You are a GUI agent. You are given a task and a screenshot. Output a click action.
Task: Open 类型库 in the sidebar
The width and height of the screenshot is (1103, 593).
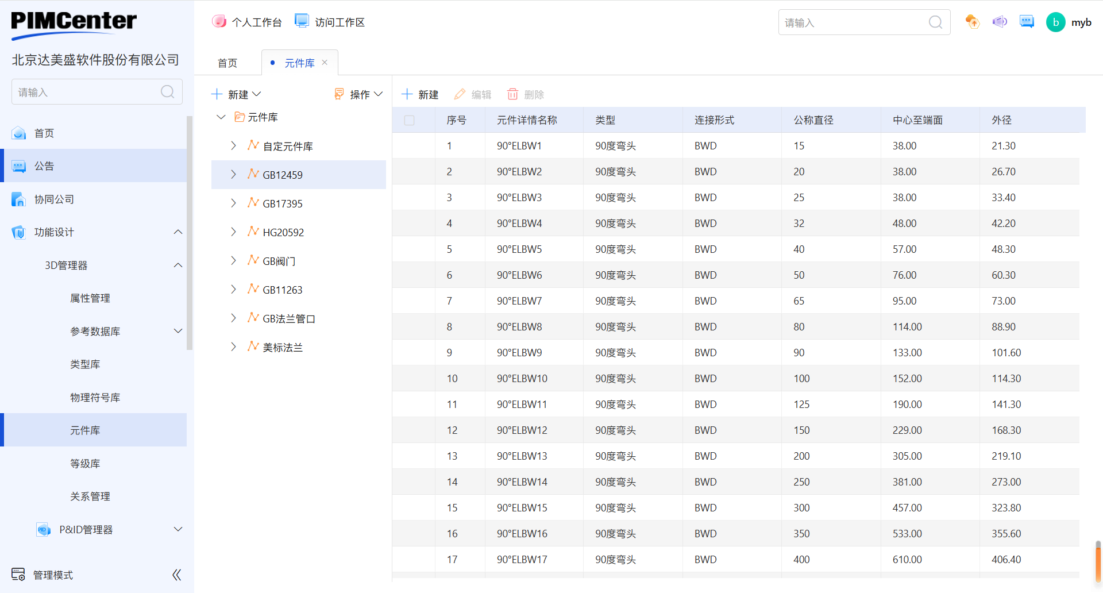click(85, 364)
